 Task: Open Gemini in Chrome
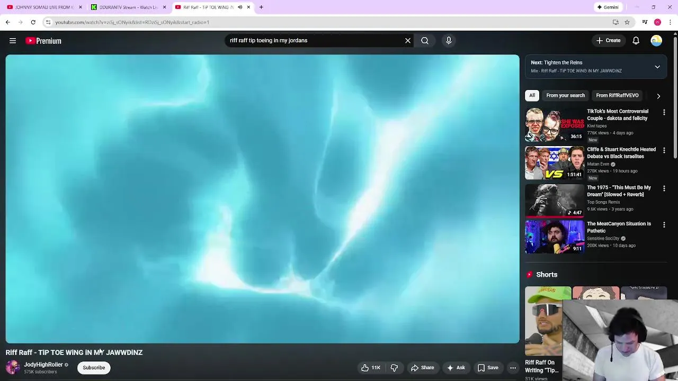coord(608,7)
